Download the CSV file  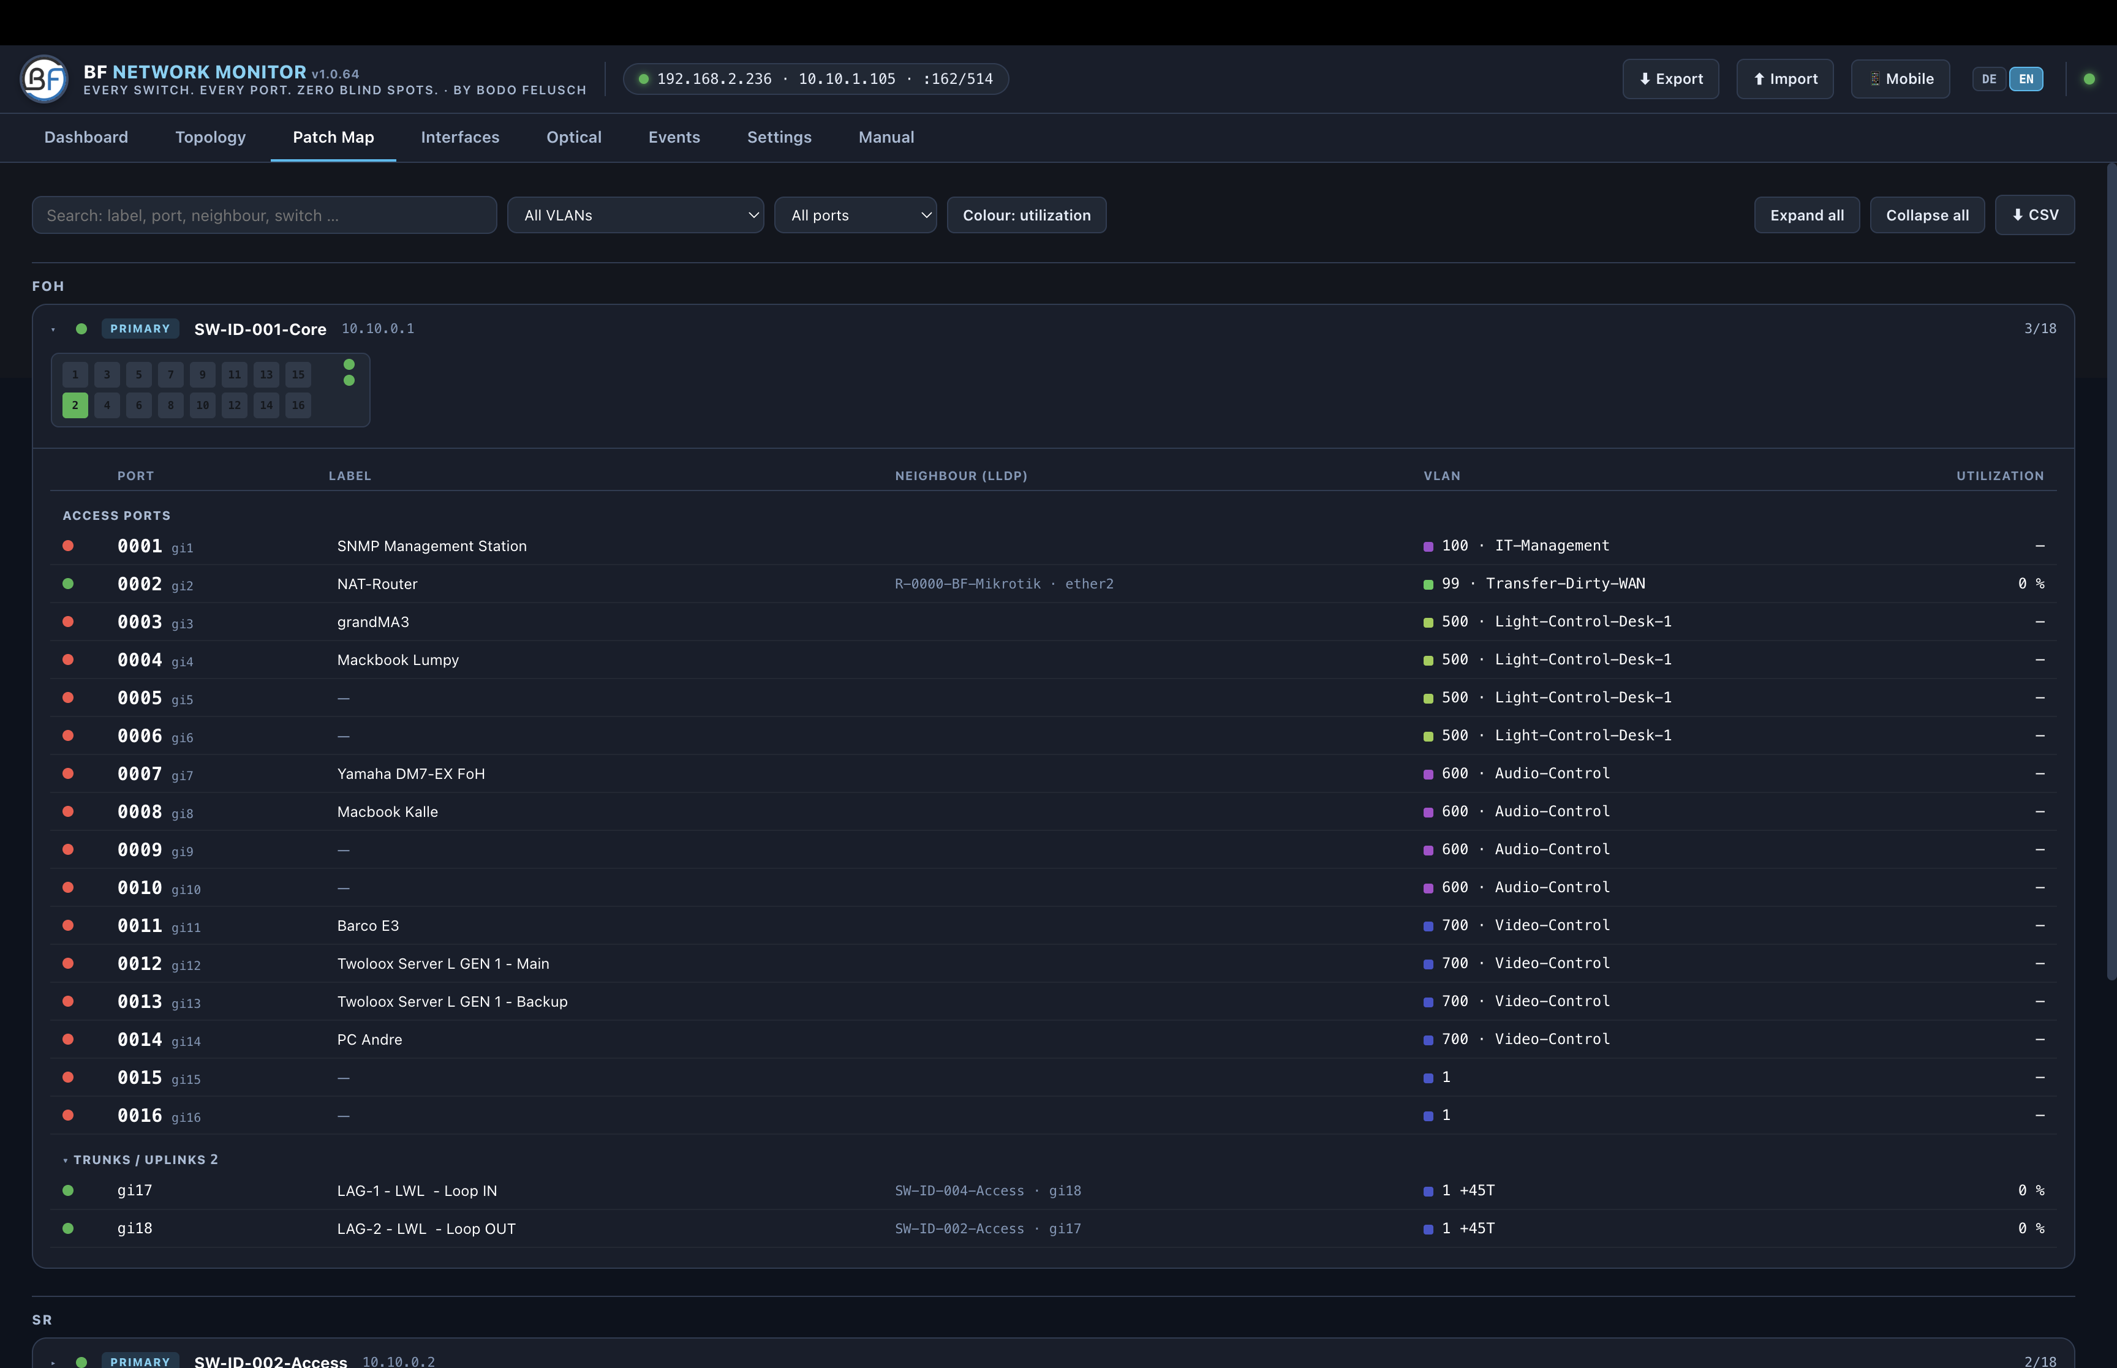pos(2034,215)
